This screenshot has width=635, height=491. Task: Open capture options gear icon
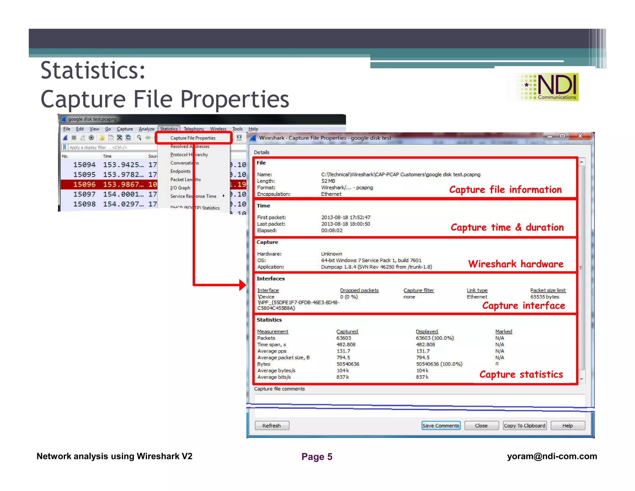click(x=91, y=138)
